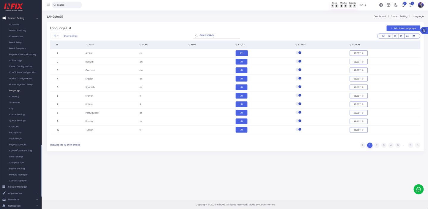
Task: Open Select action dropdown for Italian
Action: click(358, 104)
